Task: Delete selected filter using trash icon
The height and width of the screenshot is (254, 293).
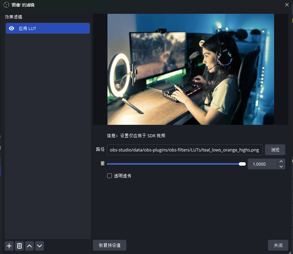Action: tap(19, 246)
